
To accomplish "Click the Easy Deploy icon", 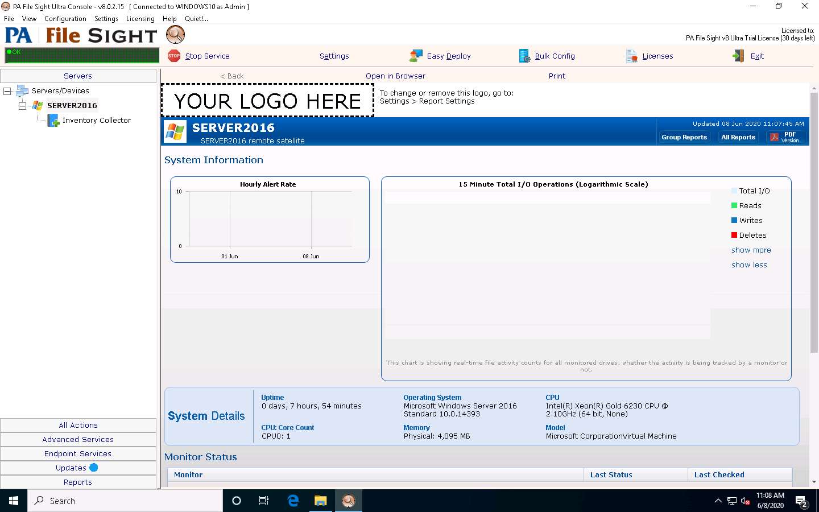I will click(x=416, y=56).
